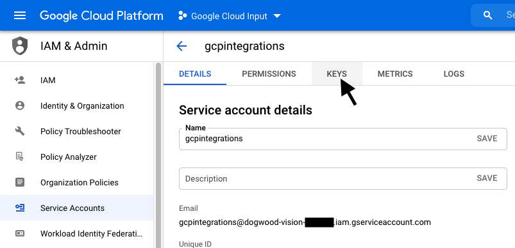Viewport: 515px width, 248px height.
Task: Switch to the DETAILS tab
Action: click(195, 74)
